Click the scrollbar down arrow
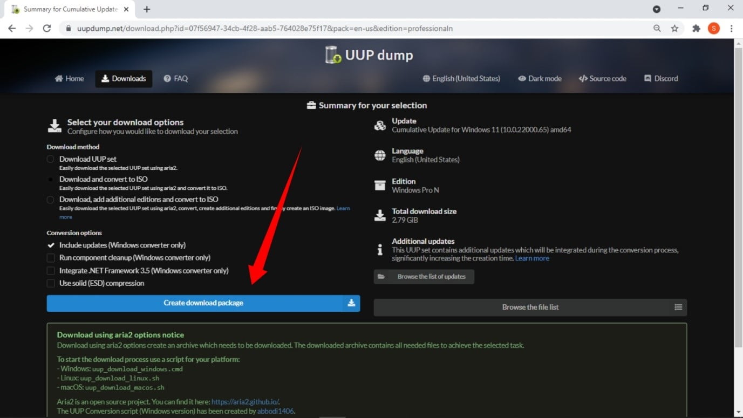743x418 pixels. pos(738,412)
